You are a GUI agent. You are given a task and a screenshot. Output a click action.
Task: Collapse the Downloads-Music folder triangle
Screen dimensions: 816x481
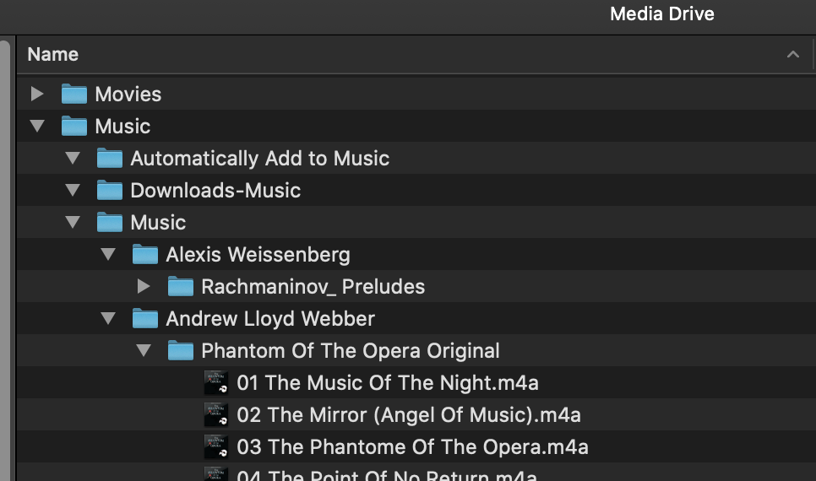click(x=73, y=191)
